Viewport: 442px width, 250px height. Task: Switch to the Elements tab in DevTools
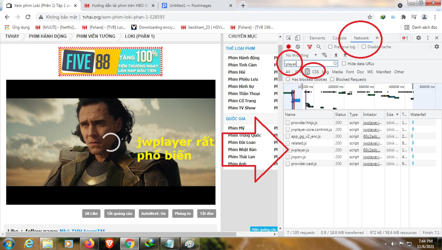[317, 38]
